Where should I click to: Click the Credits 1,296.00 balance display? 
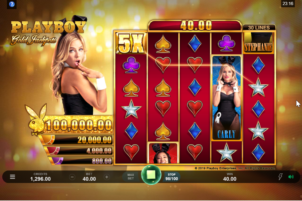[41, 177]
